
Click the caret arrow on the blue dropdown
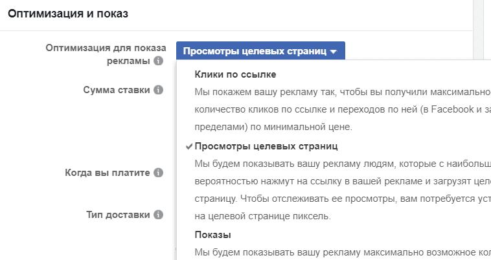(333, 52)
